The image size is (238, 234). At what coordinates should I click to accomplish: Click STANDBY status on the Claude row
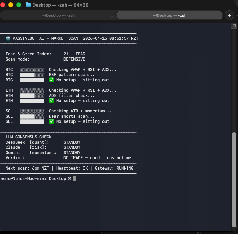click(72, 147)
